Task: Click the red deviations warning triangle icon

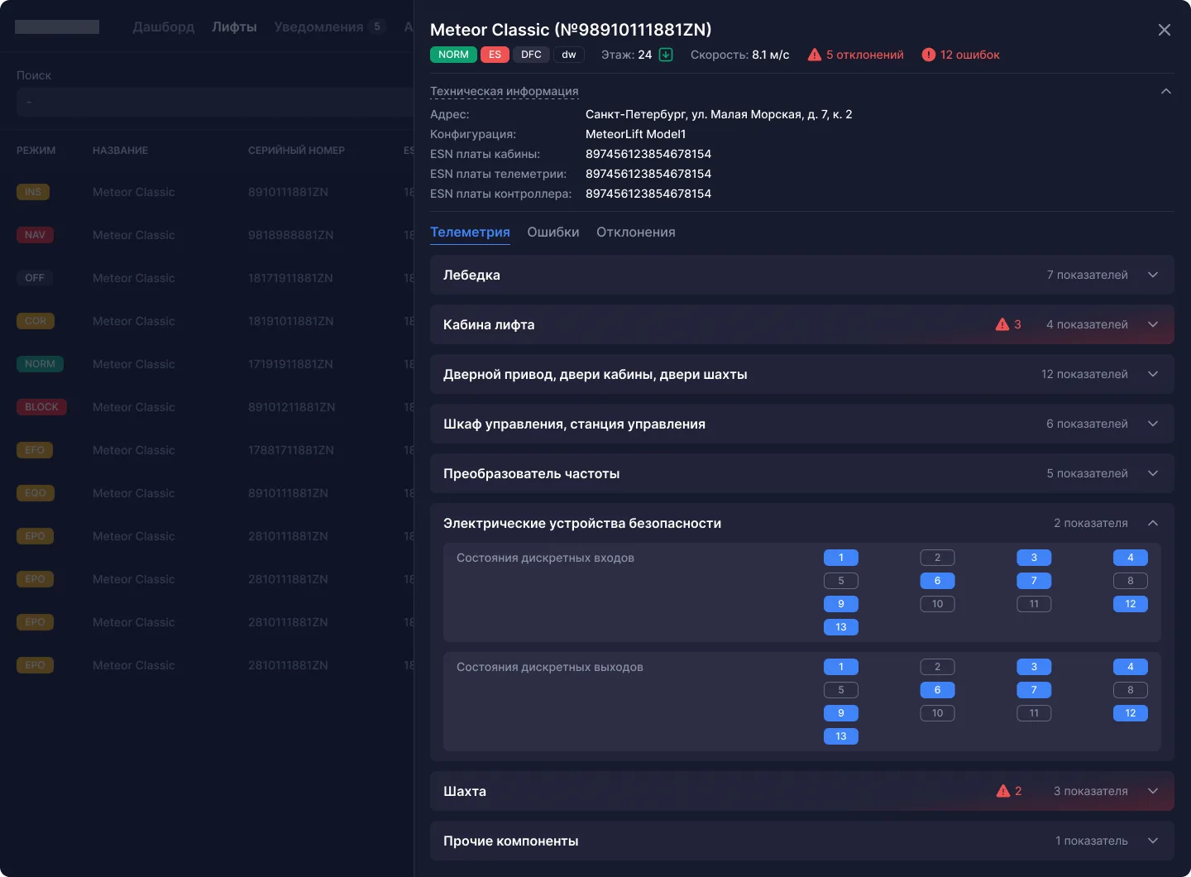Action: 815,55
